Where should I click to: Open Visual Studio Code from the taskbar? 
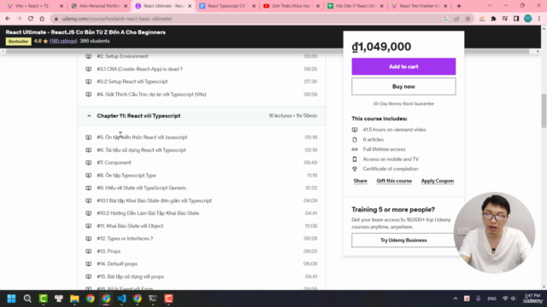pos(121,298)
